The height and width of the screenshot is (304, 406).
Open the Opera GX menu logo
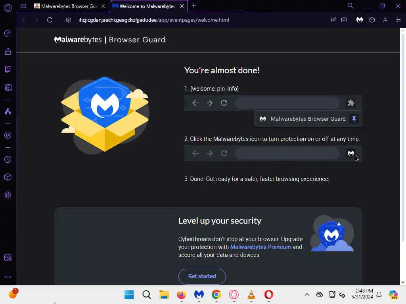pos(8,8)
